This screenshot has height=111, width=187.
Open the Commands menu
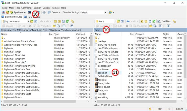(x=27, y=8)
